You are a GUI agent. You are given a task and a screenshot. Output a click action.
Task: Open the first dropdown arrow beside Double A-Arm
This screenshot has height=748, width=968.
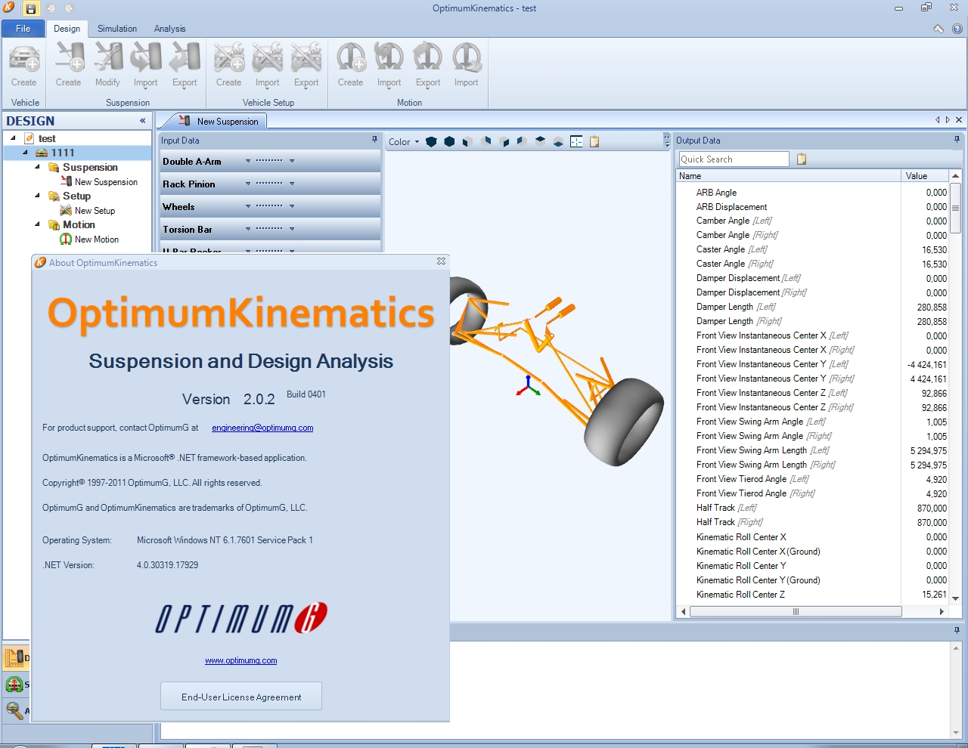click(x=248, y=161)
